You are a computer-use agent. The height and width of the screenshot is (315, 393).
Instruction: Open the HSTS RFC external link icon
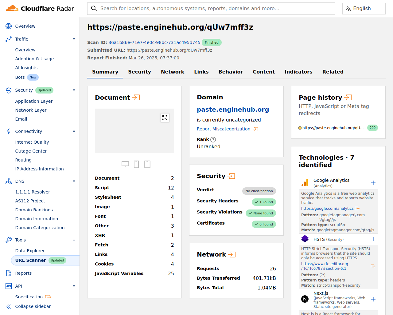(x=373, y=266)
